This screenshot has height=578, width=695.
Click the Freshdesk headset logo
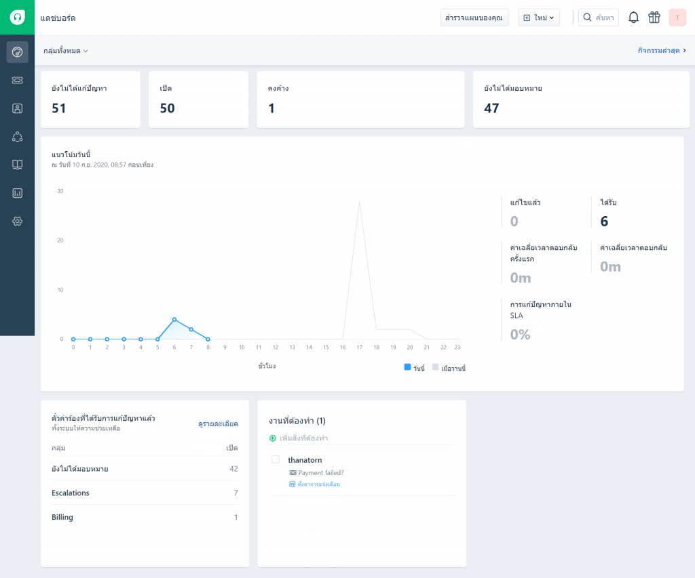(x=17, y=17)
